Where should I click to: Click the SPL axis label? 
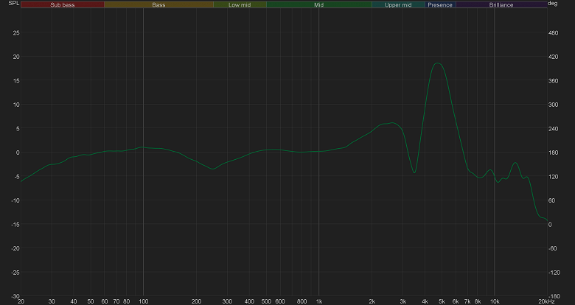click(x=13, y=3)
